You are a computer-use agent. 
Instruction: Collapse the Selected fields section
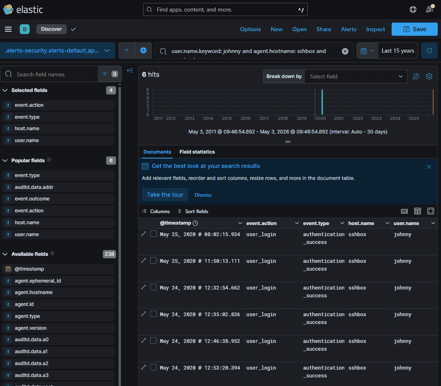click(x=5, y=90)
